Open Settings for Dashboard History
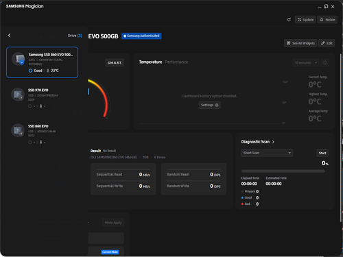This screenshot has width=343, height=257. coord(210,105)
